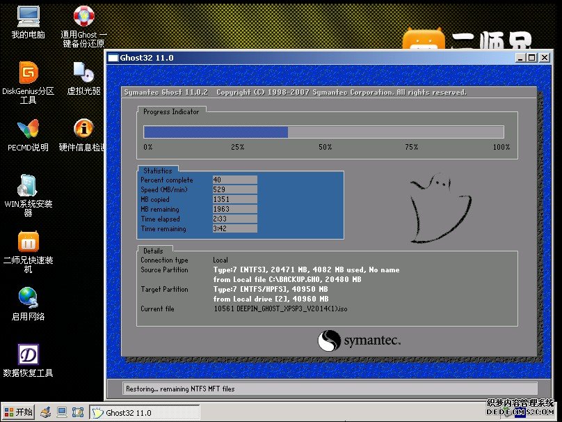Click the 开始 Start button
This screenshot has width=562, height=422.
[18, 412]
